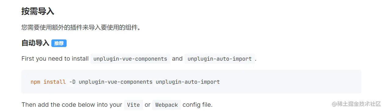Viewport: 385px width, 111px height.
Task: Click the word install in the code block
Action: pyautogui.click(x=55, y=82)
